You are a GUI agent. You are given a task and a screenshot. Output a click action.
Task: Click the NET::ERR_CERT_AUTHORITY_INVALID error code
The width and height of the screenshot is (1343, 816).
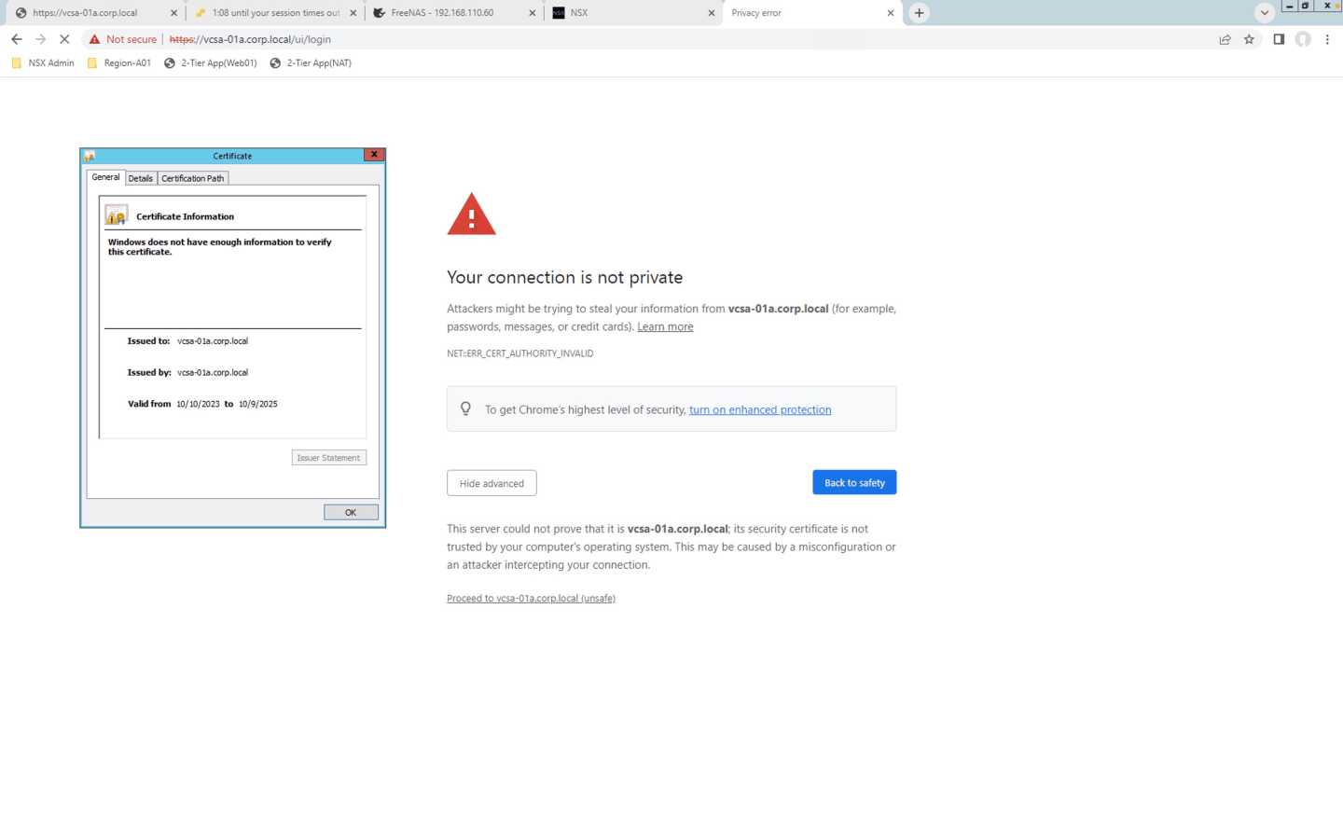(520, 353)
